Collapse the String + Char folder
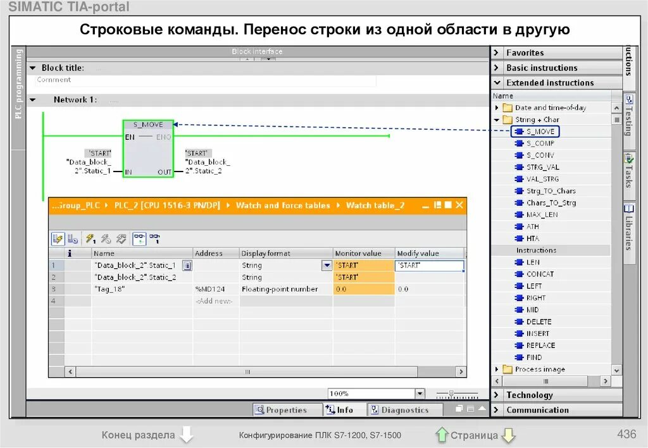Viewport: 648px width, 448px height. tap(497, 120)
